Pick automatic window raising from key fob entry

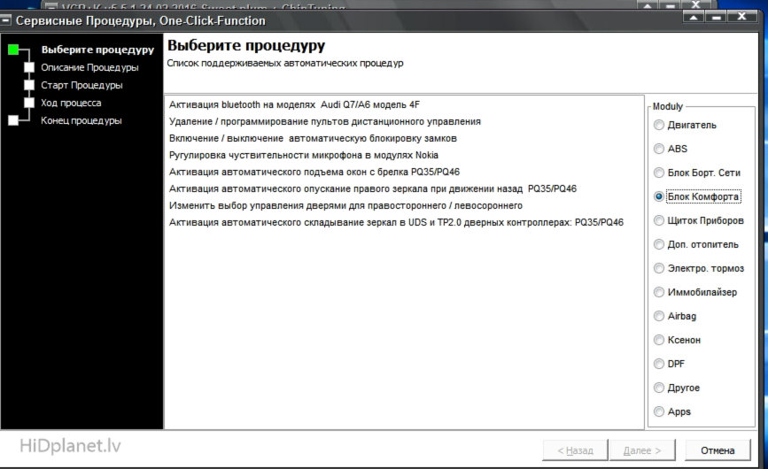pos(314,172)
